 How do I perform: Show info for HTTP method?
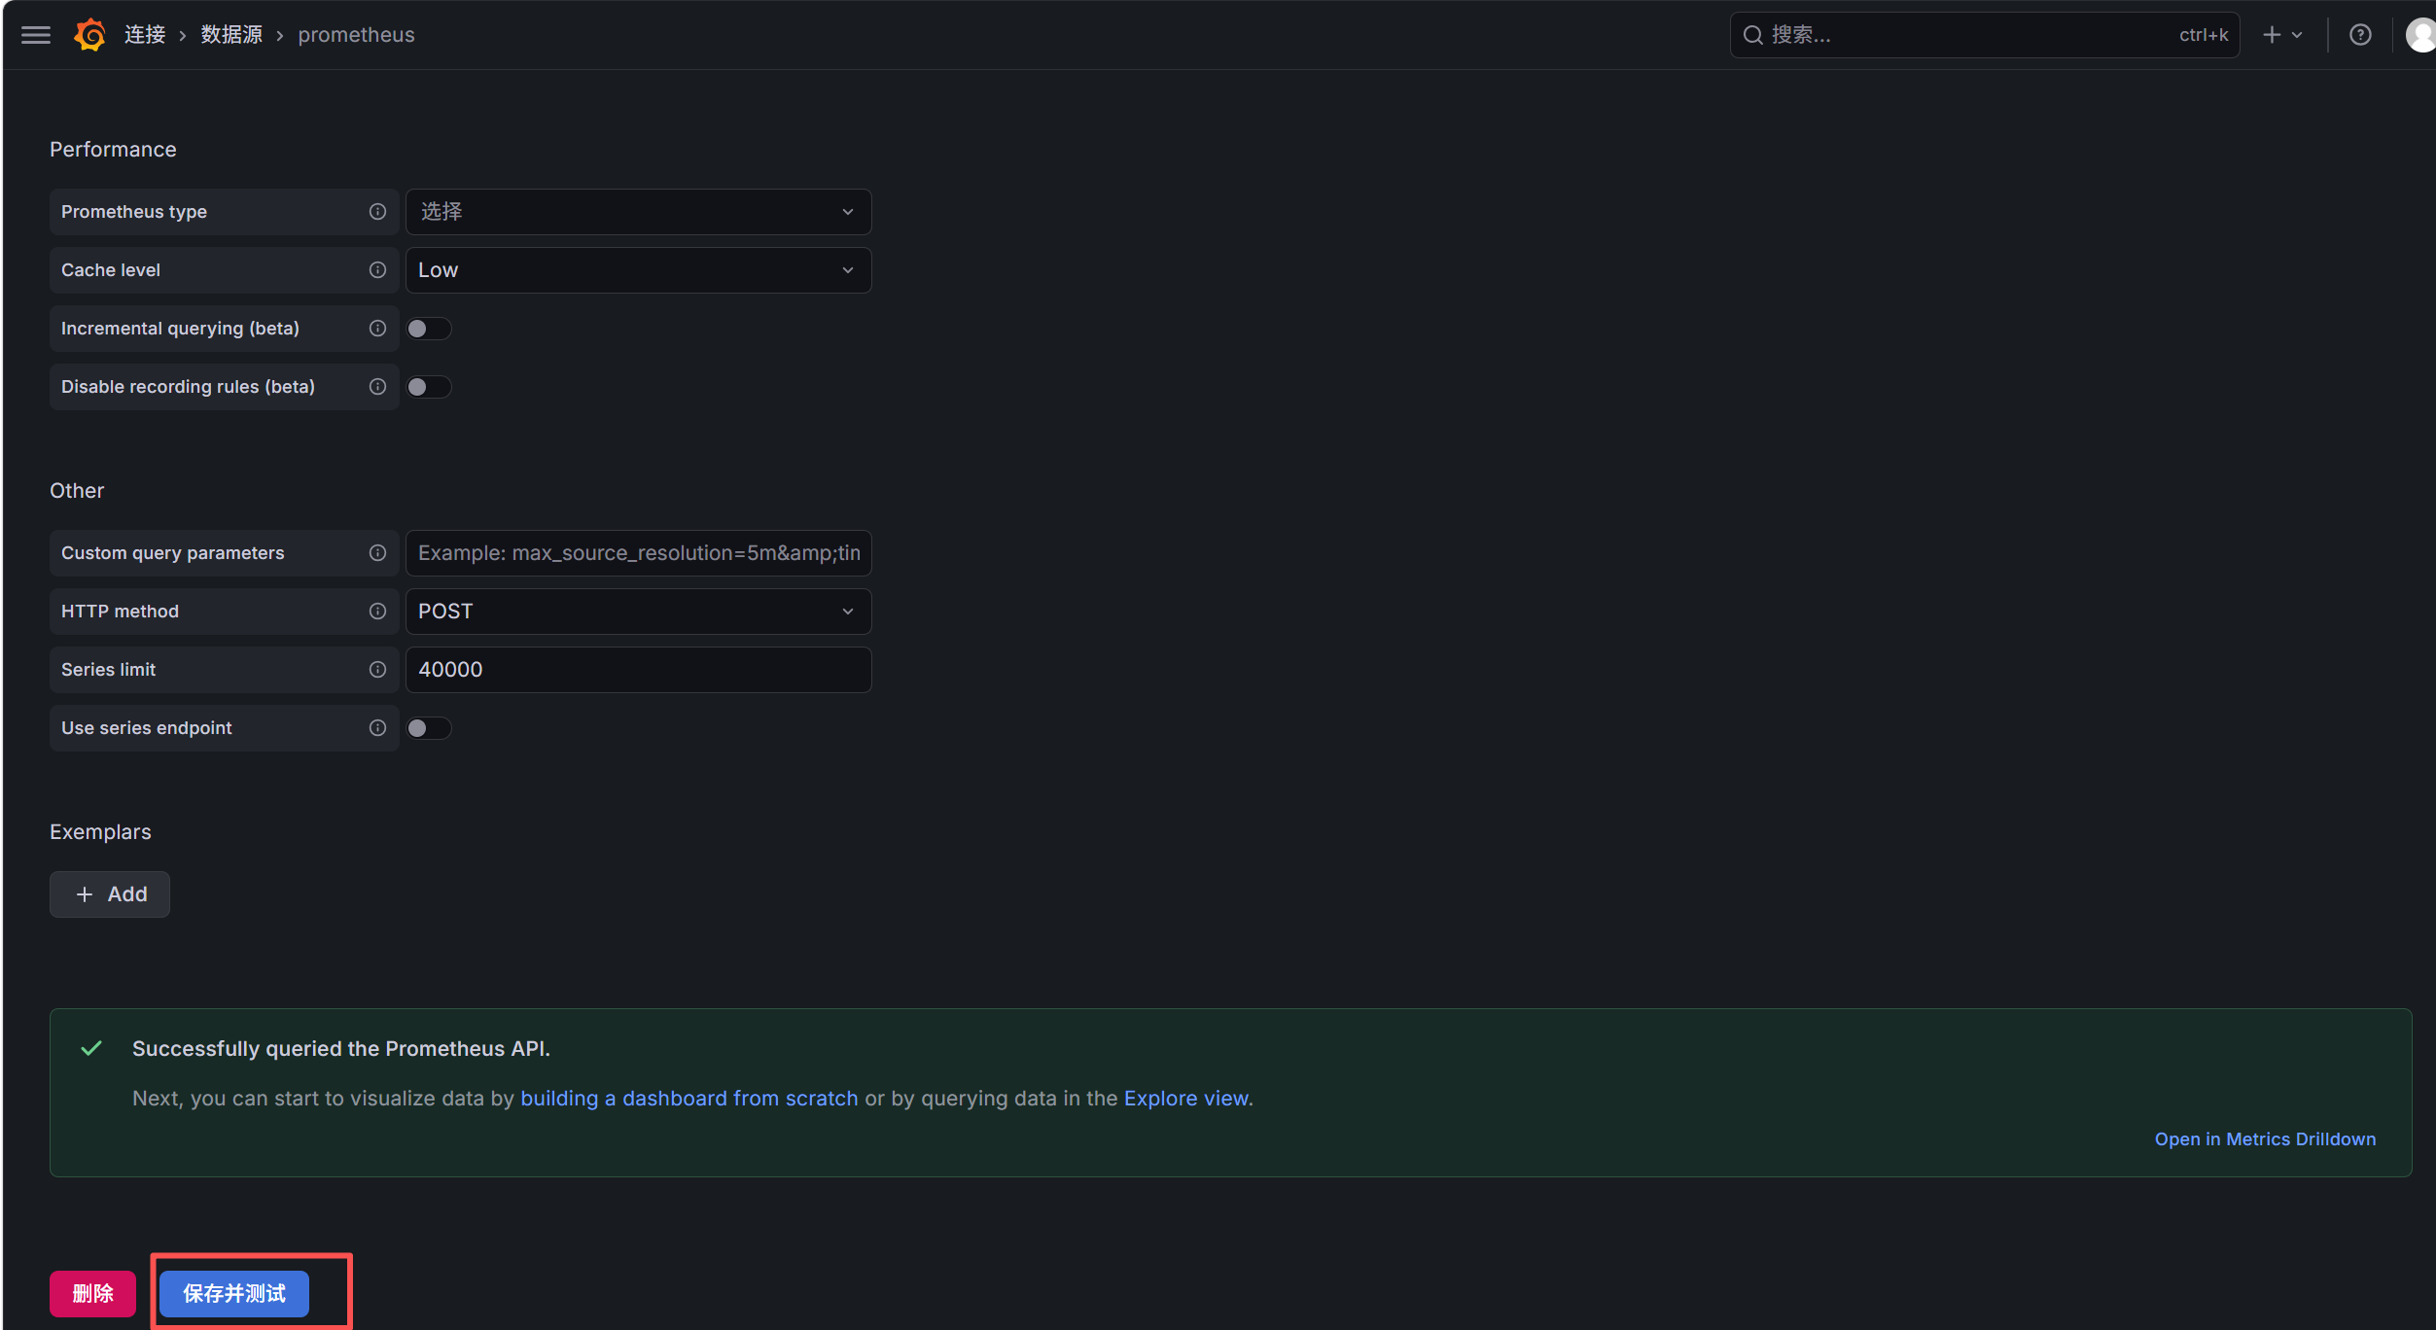[x=377, y=612]
